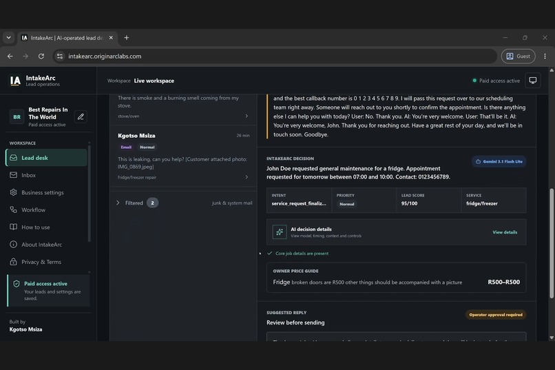Click the Lead desk inbox tray icon

[x=14, y=158]
